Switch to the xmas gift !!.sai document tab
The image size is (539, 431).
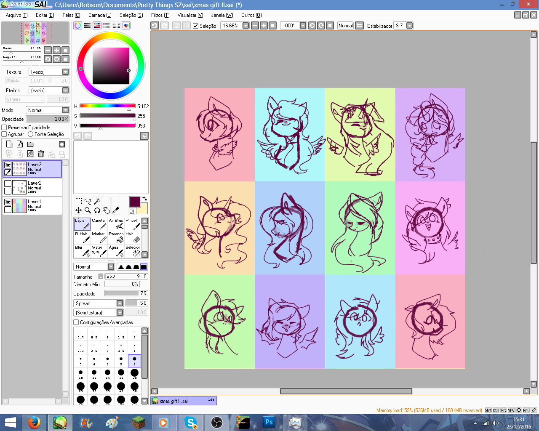[184, 401]
